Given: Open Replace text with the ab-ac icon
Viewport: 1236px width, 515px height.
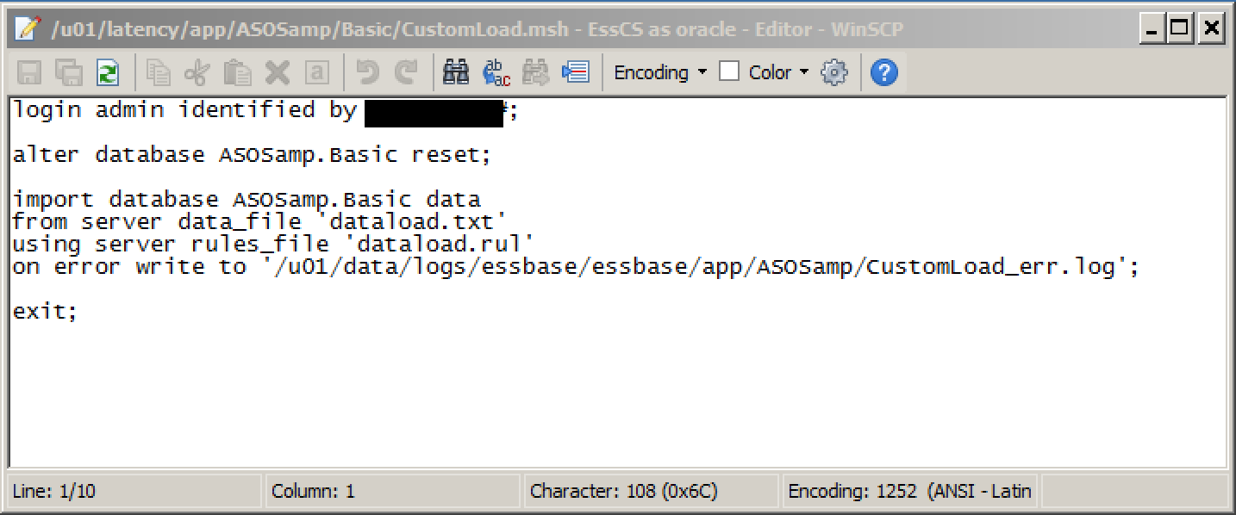Looking at the screenshot, I should 496,72.
